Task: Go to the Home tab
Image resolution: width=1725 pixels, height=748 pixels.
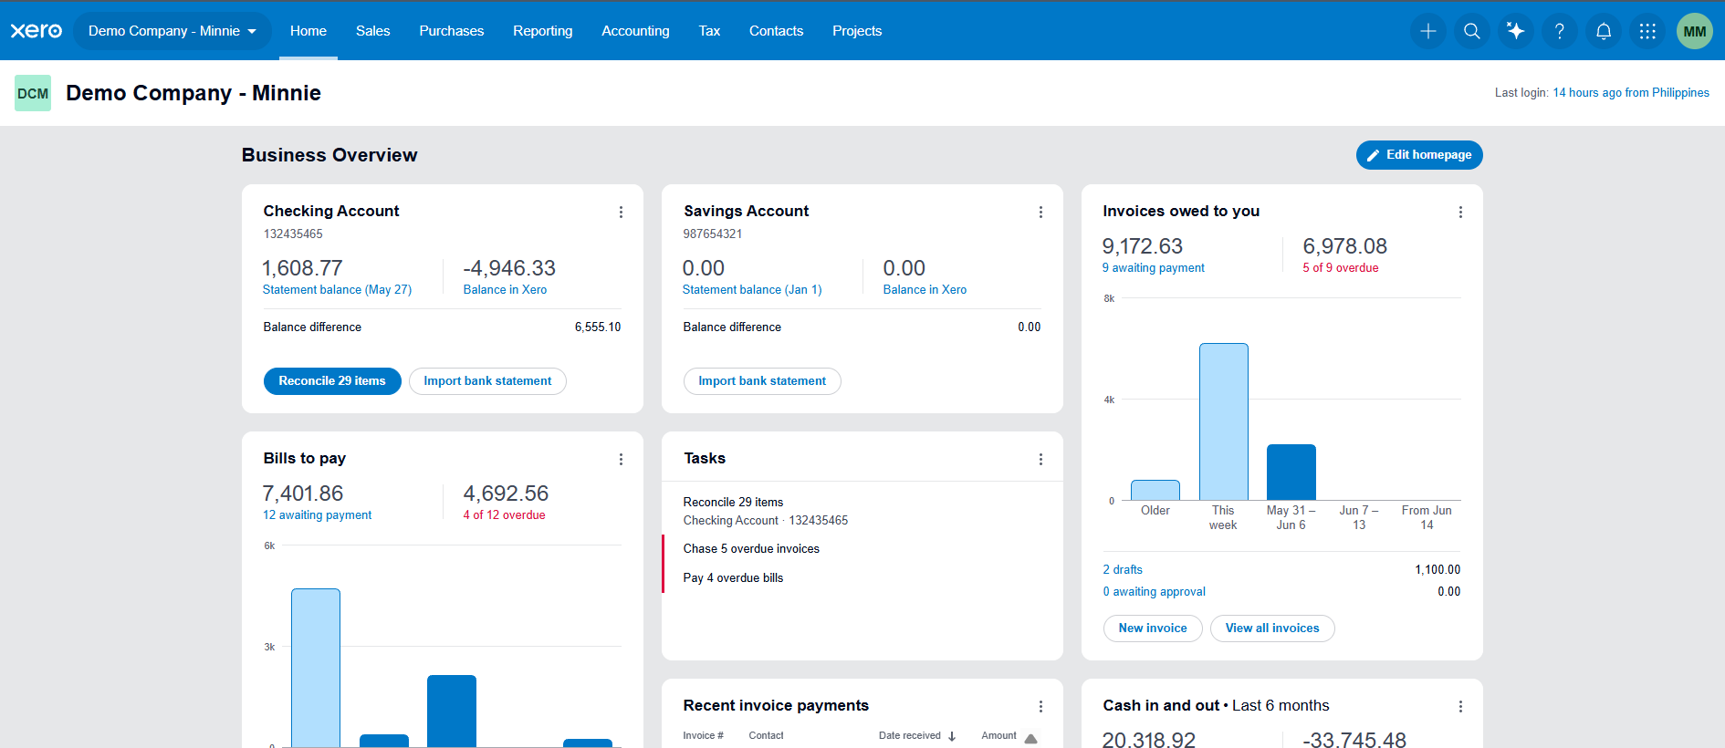Action: click(308, 31)
